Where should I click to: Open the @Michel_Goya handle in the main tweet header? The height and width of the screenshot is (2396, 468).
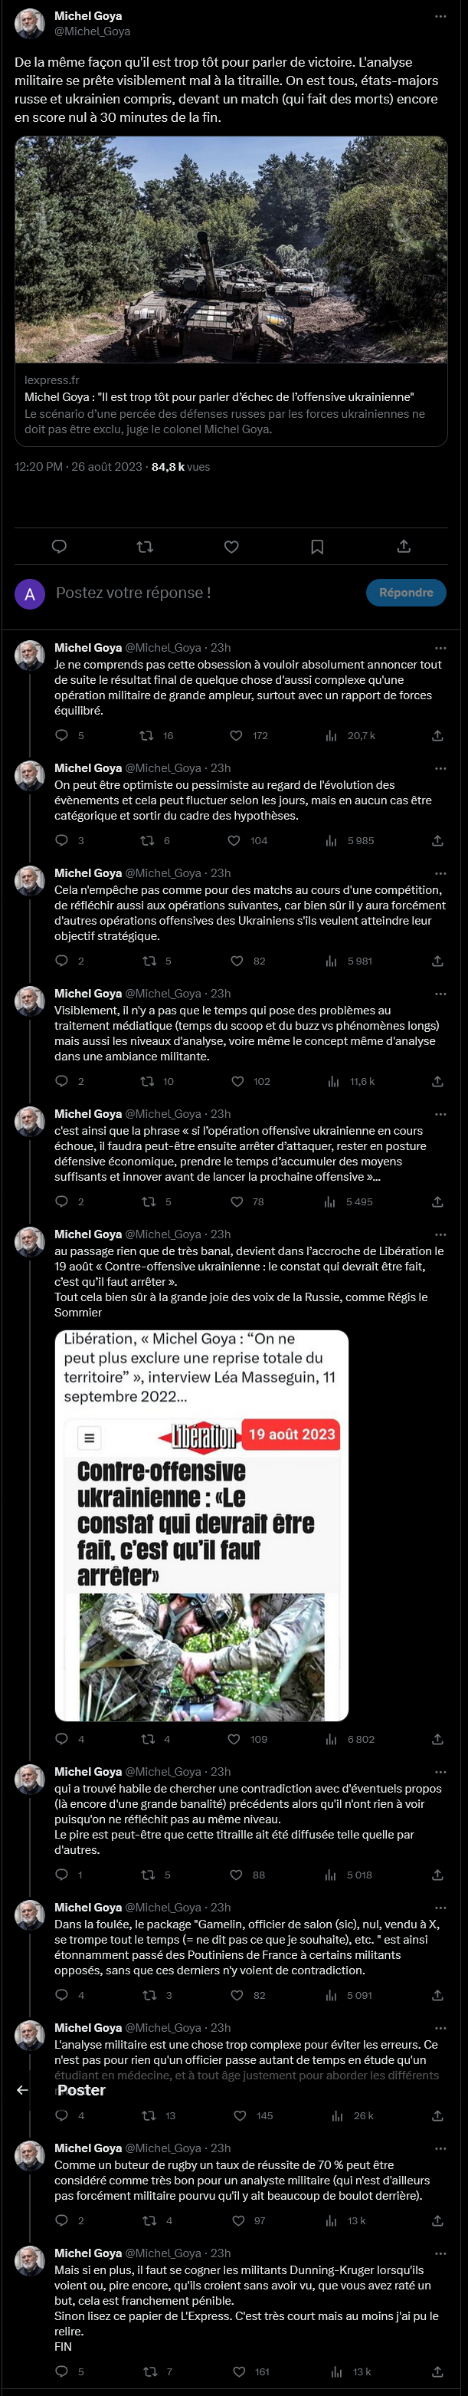(92, 31)
